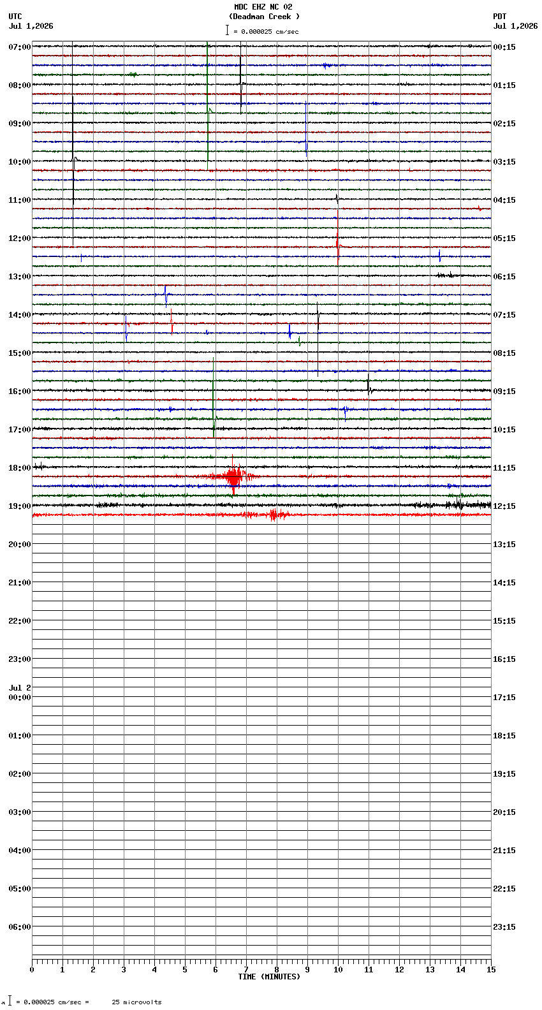
Task: Click the '(Deadman Creek )' station name
Action: pos(264,17)
